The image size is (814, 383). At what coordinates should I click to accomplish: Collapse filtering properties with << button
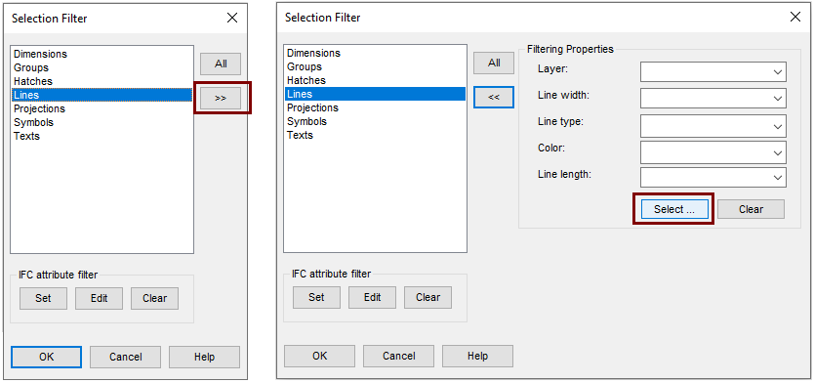(x=494, y=97)
